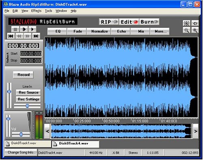Open the Tools menu

point(48,11)
